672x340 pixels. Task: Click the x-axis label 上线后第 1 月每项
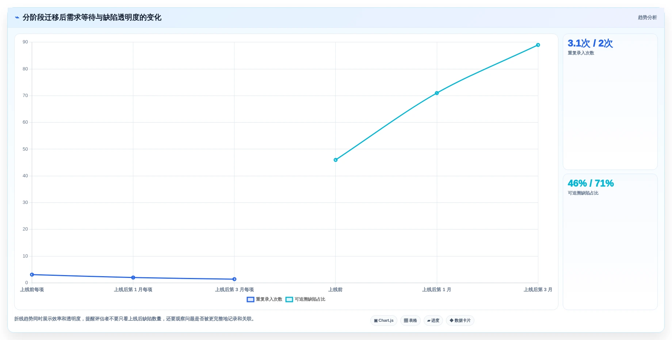point(133,290)
